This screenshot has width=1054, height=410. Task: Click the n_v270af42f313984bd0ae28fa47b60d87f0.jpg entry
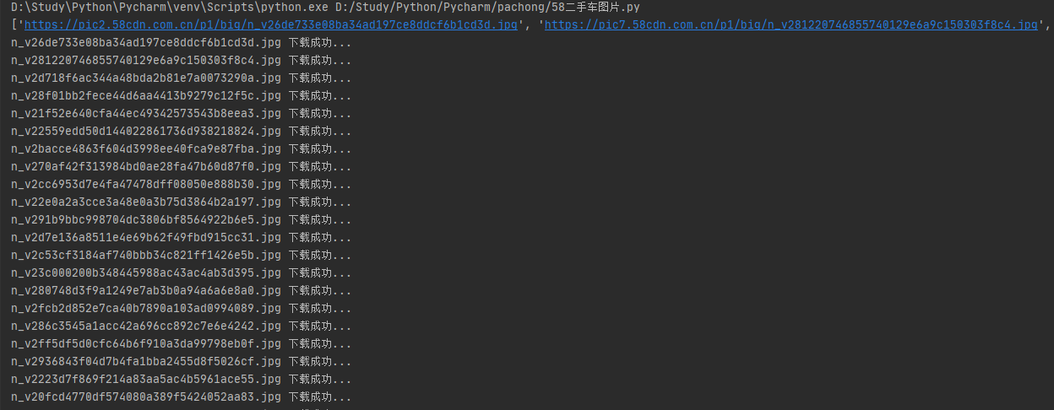[182, 167]
